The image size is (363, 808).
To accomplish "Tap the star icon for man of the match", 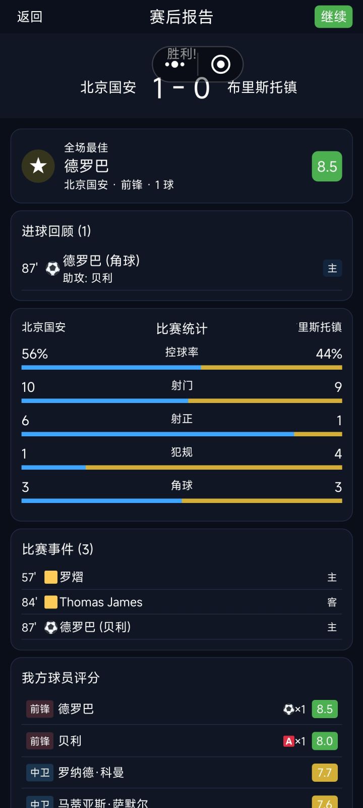I will [38, 166].
